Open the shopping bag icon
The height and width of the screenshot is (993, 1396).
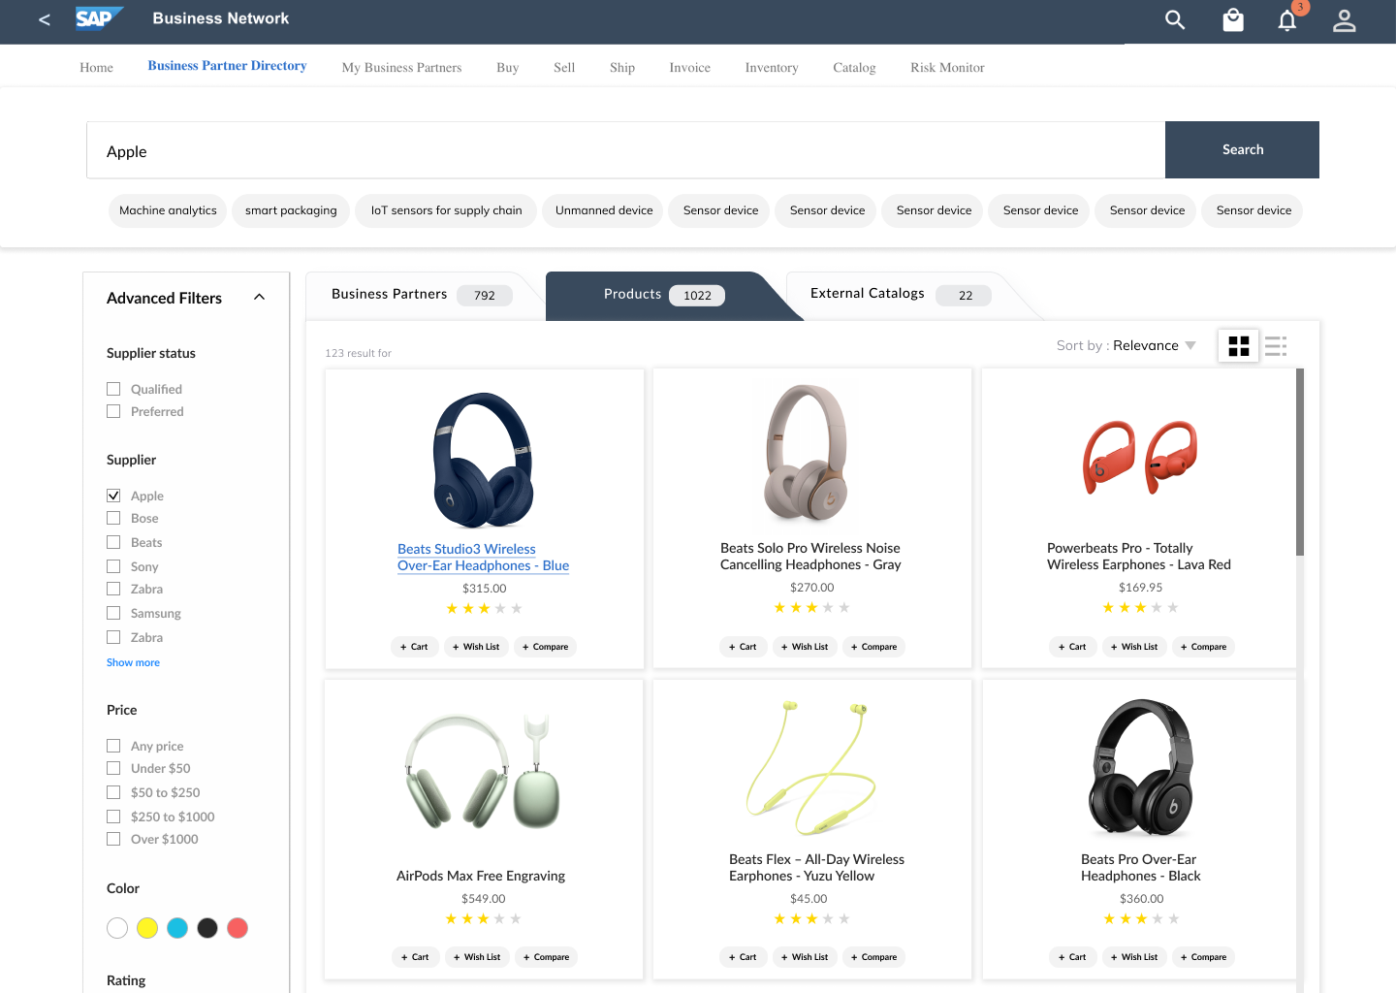click(1233, 19)
